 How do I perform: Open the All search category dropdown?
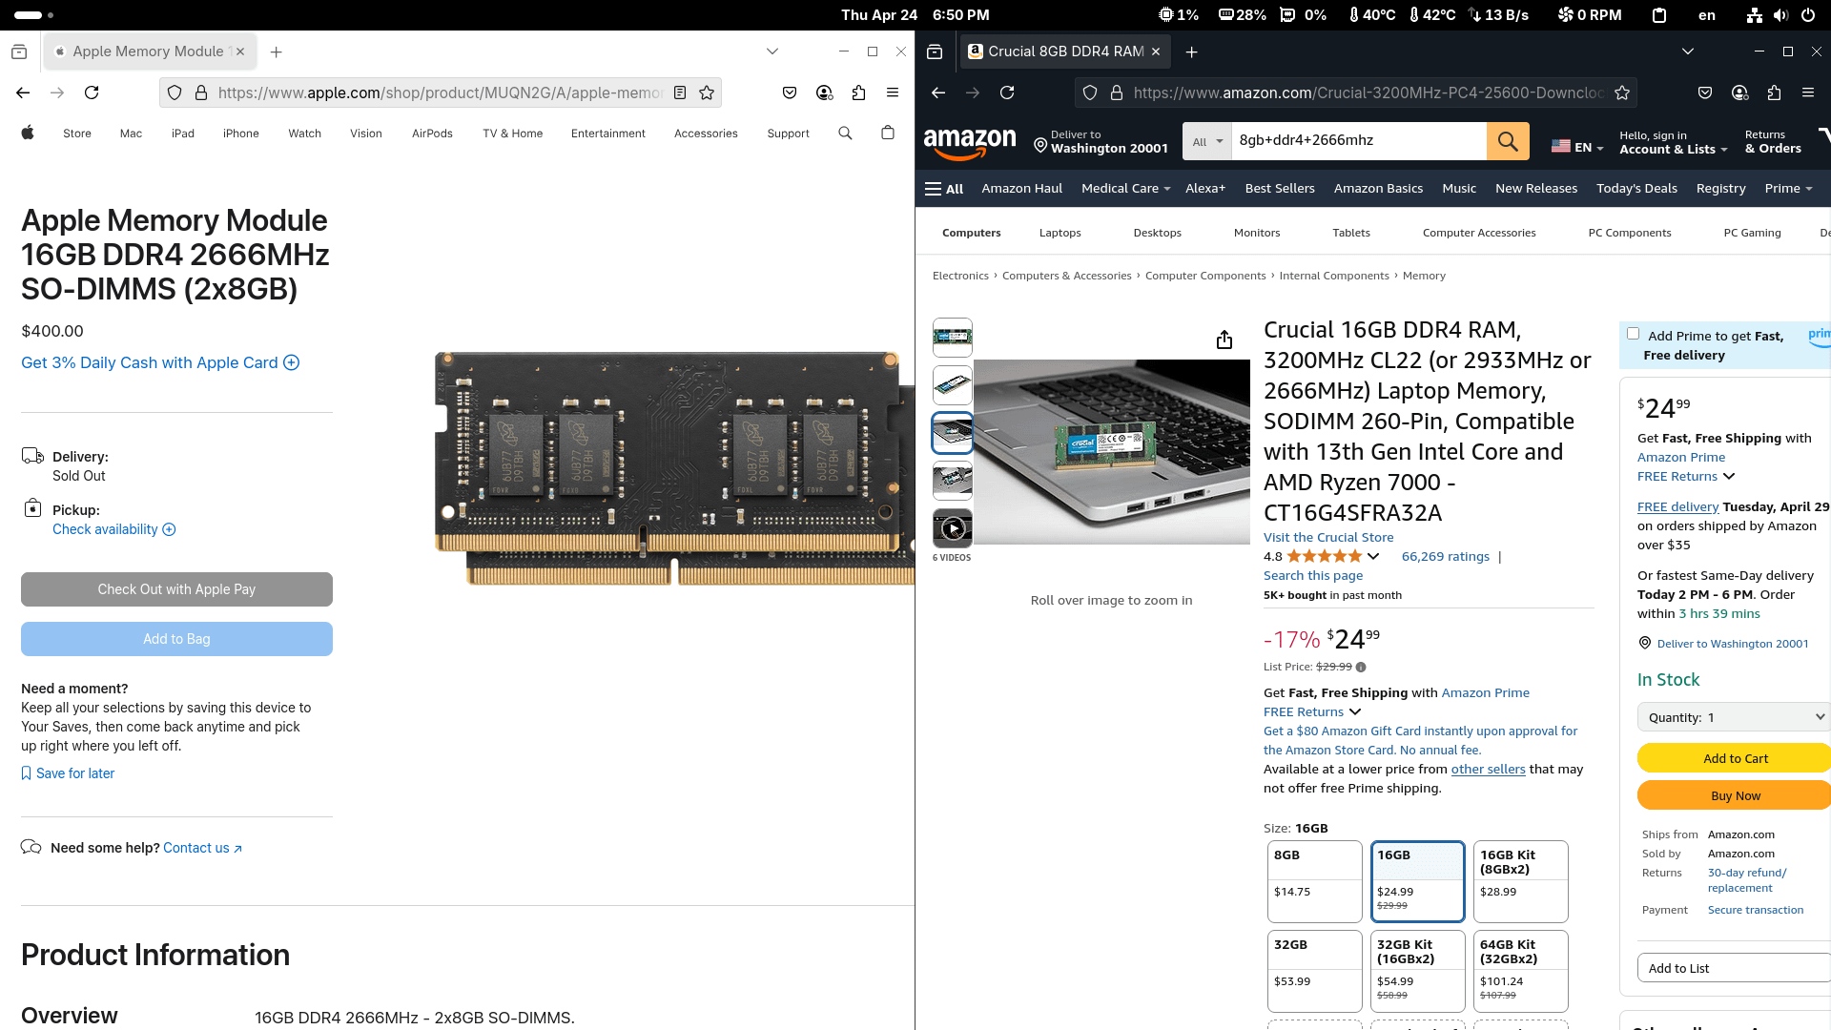click(x=1207, y=141)
